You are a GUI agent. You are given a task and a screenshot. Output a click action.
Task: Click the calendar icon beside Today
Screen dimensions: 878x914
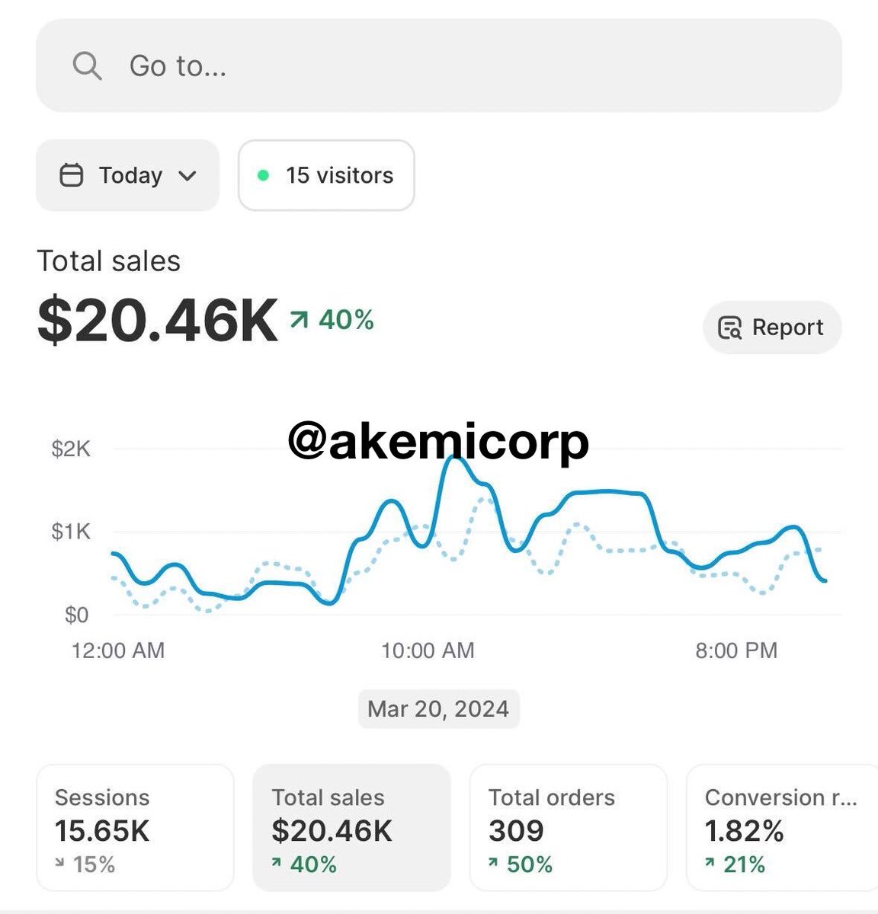click(x=71, y=175)
